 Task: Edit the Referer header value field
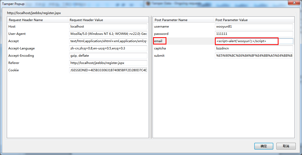pyautogui.click(x=108, y=63)
